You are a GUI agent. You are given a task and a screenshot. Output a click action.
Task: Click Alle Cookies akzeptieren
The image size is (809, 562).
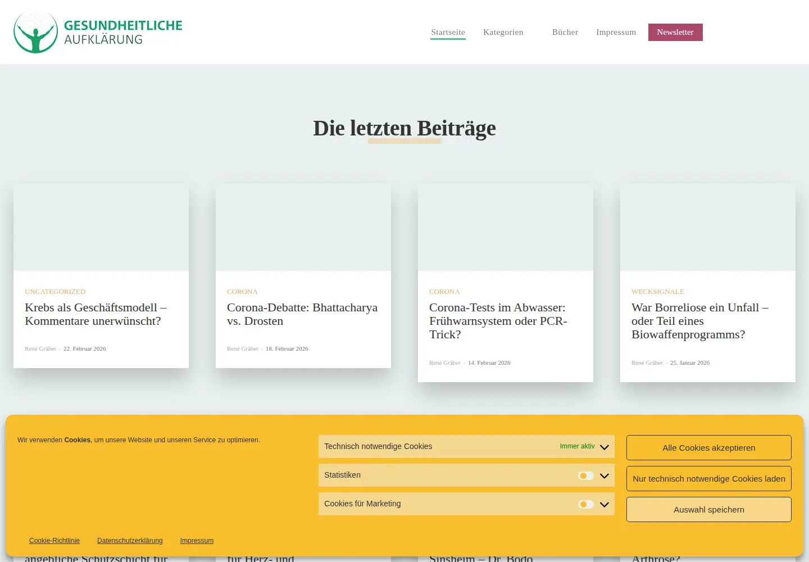tap(709, 447)
